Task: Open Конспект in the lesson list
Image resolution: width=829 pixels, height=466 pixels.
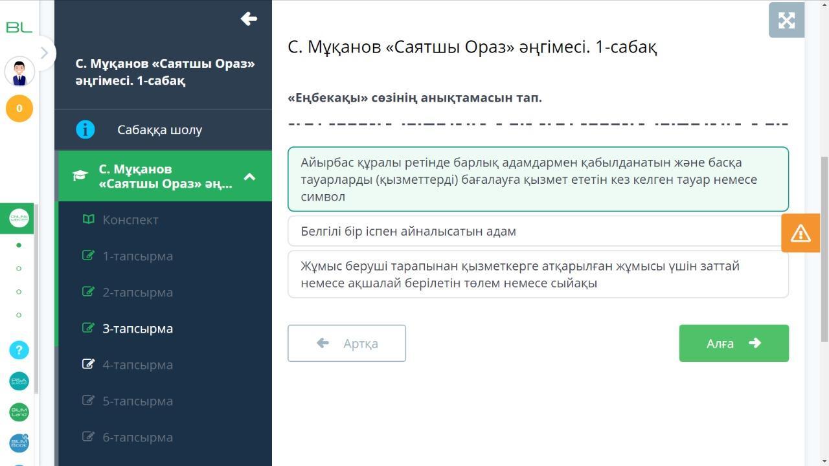Action: [130, 220]
